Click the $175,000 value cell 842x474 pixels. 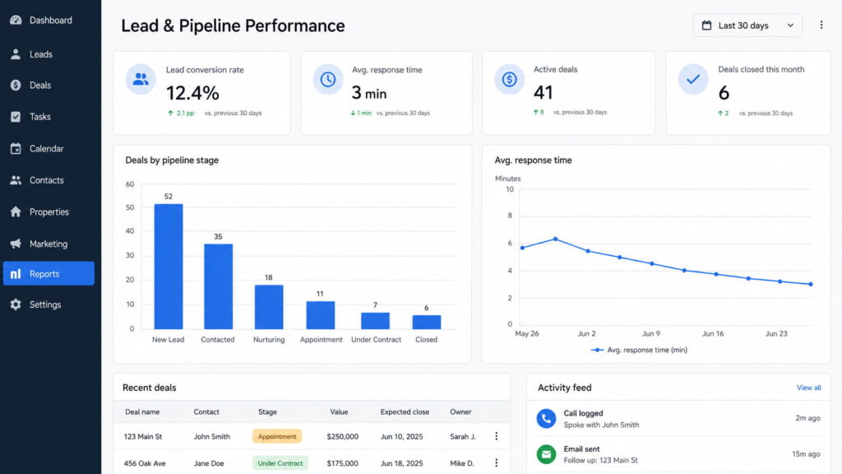click(343, 462)
